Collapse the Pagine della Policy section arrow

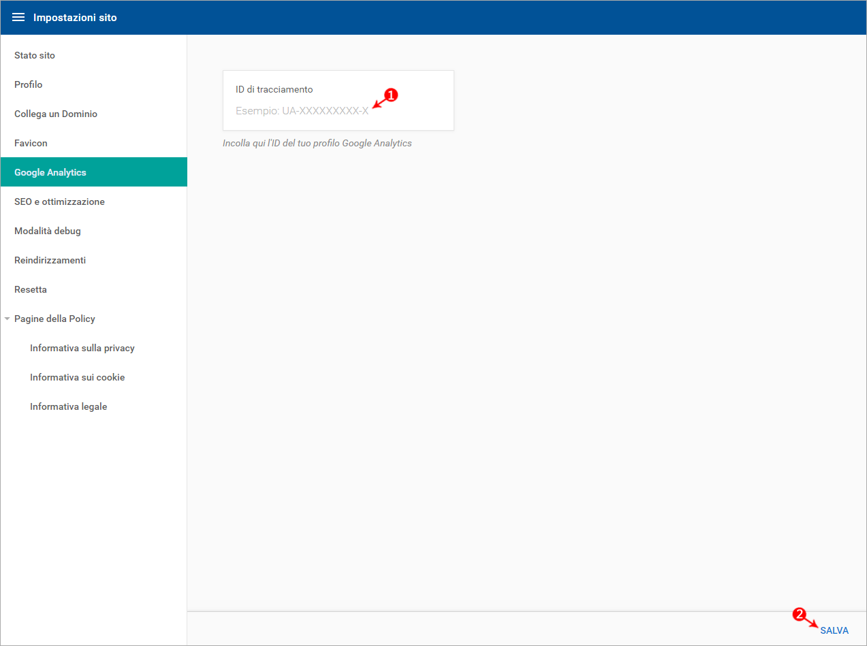7,319
